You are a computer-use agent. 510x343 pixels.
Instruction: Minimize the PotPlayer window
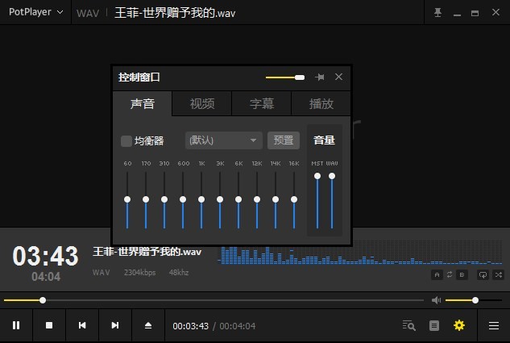coord(457,14)
